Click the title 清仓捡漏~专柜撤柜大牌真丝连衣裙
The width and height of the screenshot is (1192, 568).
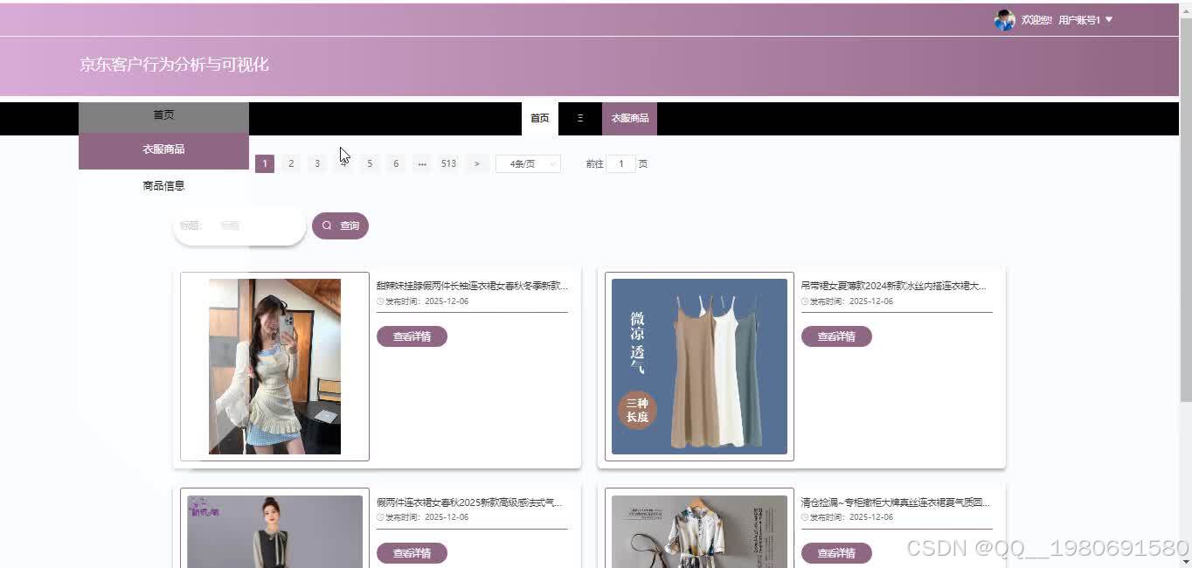tap(896, 502)
